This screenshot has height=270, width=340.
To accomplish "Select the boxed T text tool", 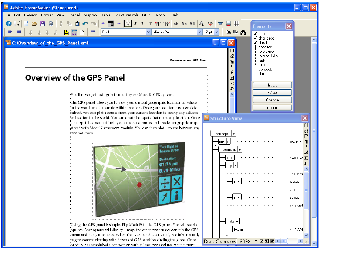I will click(x=128, y=24).
